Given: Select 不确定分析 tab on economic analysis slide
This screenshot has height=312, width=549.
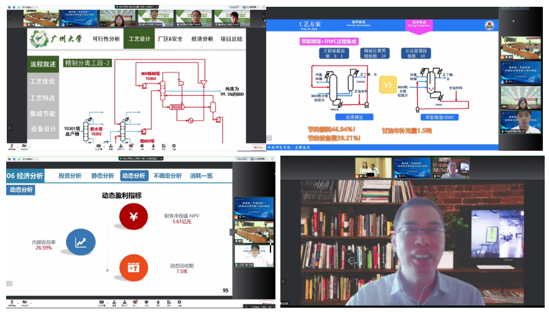Looking at the screenshot, I should [x=167, y=175].
